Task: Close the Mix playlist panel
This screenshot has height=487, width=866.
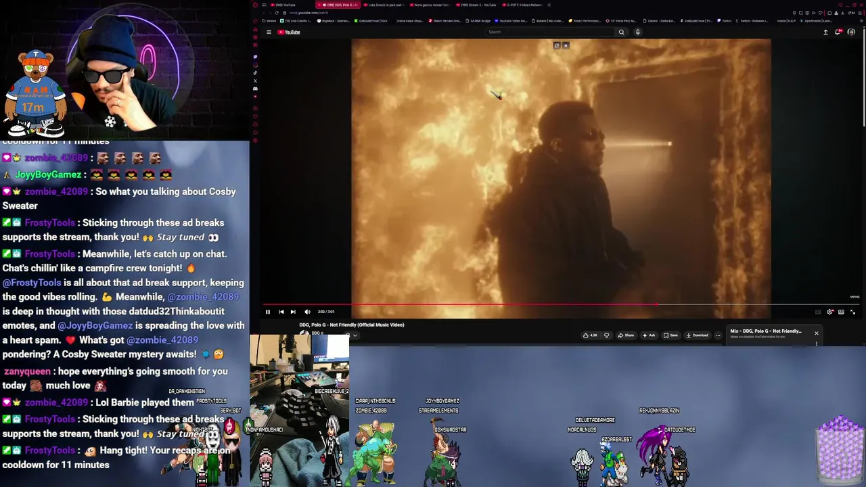Action: point(817,333)
